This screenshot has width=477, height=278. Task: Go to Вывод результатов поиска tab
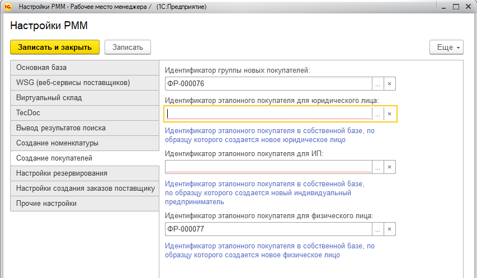click(x=84, y=128)
